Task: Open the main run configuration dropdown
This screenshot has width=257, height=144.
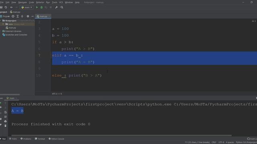Action: 27,7
